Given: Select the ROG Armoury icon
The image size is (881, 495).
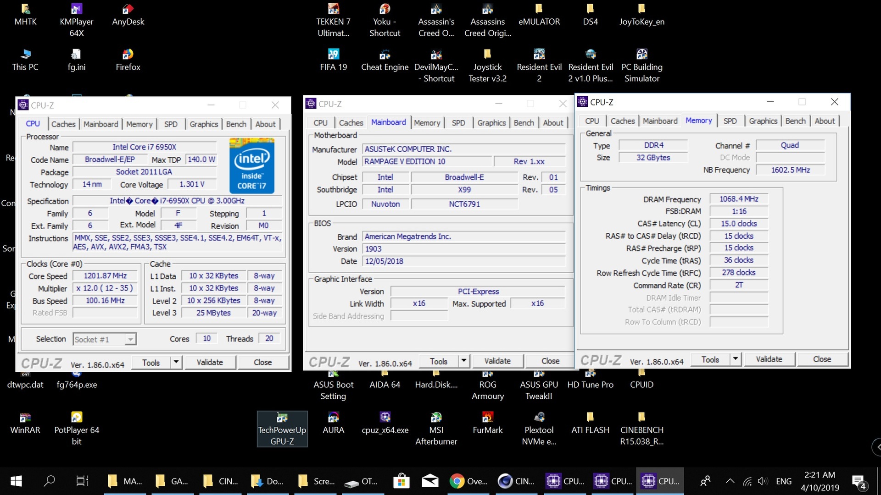Looking at the screenshot, I should point(488,385).
